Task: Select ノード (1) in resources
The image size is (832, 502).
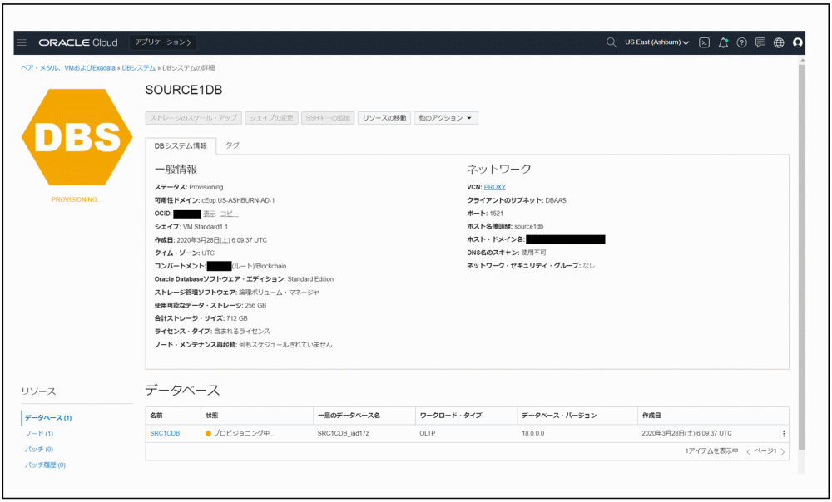Action: (x=39, y=434)
